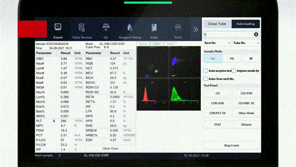Select PD sample mode

(232, 59)
